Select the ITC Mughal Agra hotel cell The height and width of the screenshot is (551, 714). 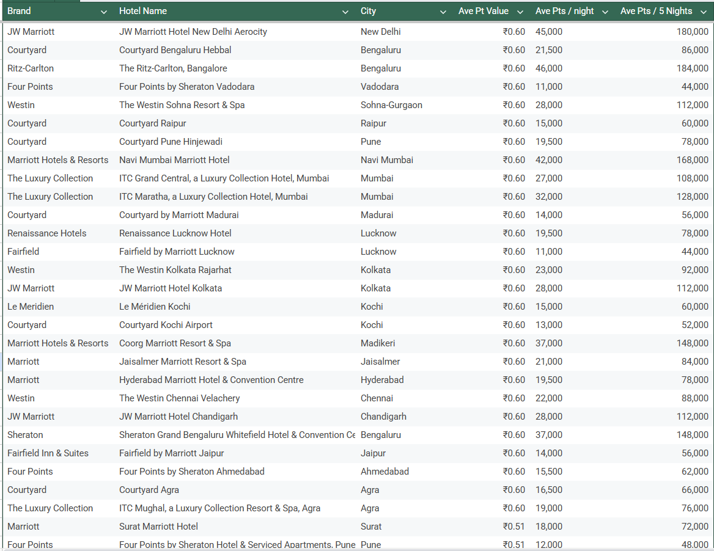click(x=235, y=508)
